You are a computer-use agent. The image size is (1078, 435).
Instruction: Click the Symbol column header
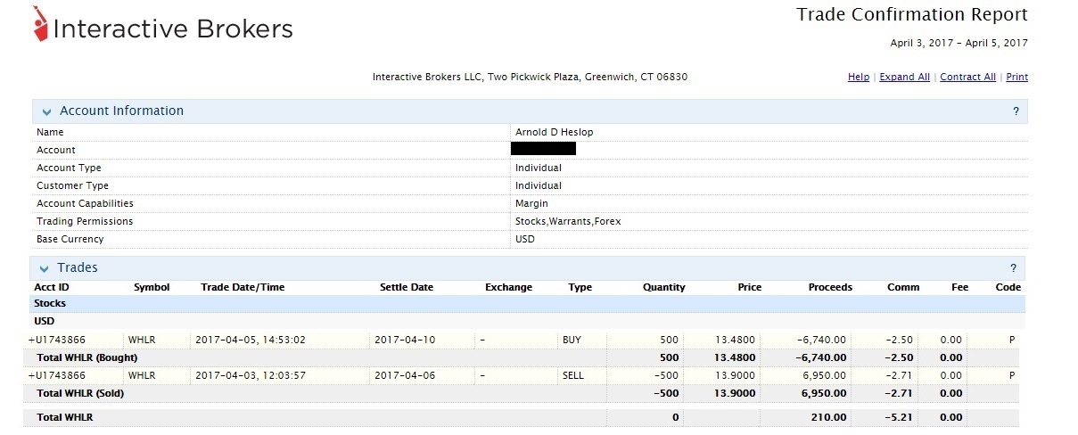(152, 287)
